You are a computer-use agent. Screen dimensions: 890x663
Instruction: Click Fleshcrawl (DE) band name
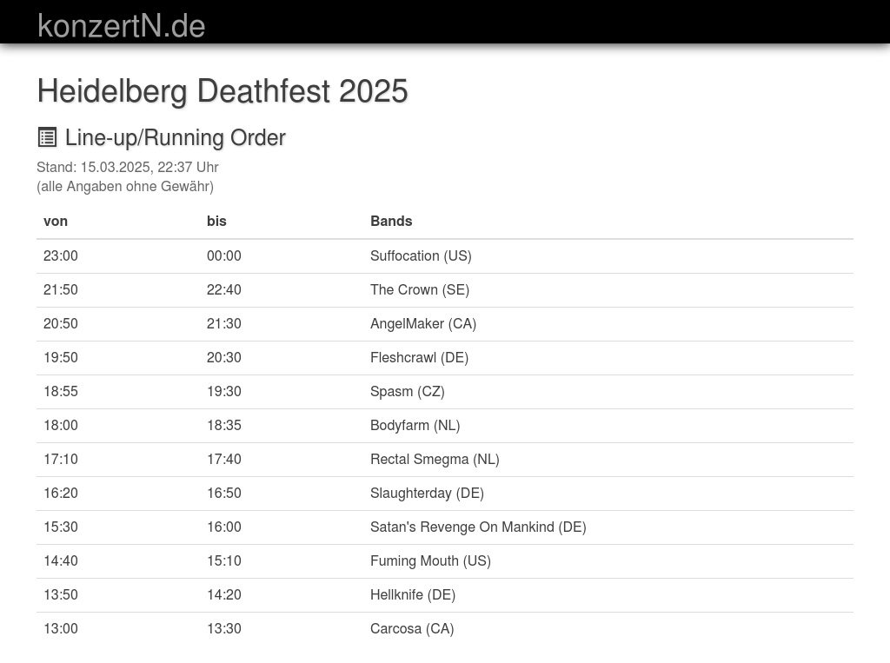click(x=419, y=357)
